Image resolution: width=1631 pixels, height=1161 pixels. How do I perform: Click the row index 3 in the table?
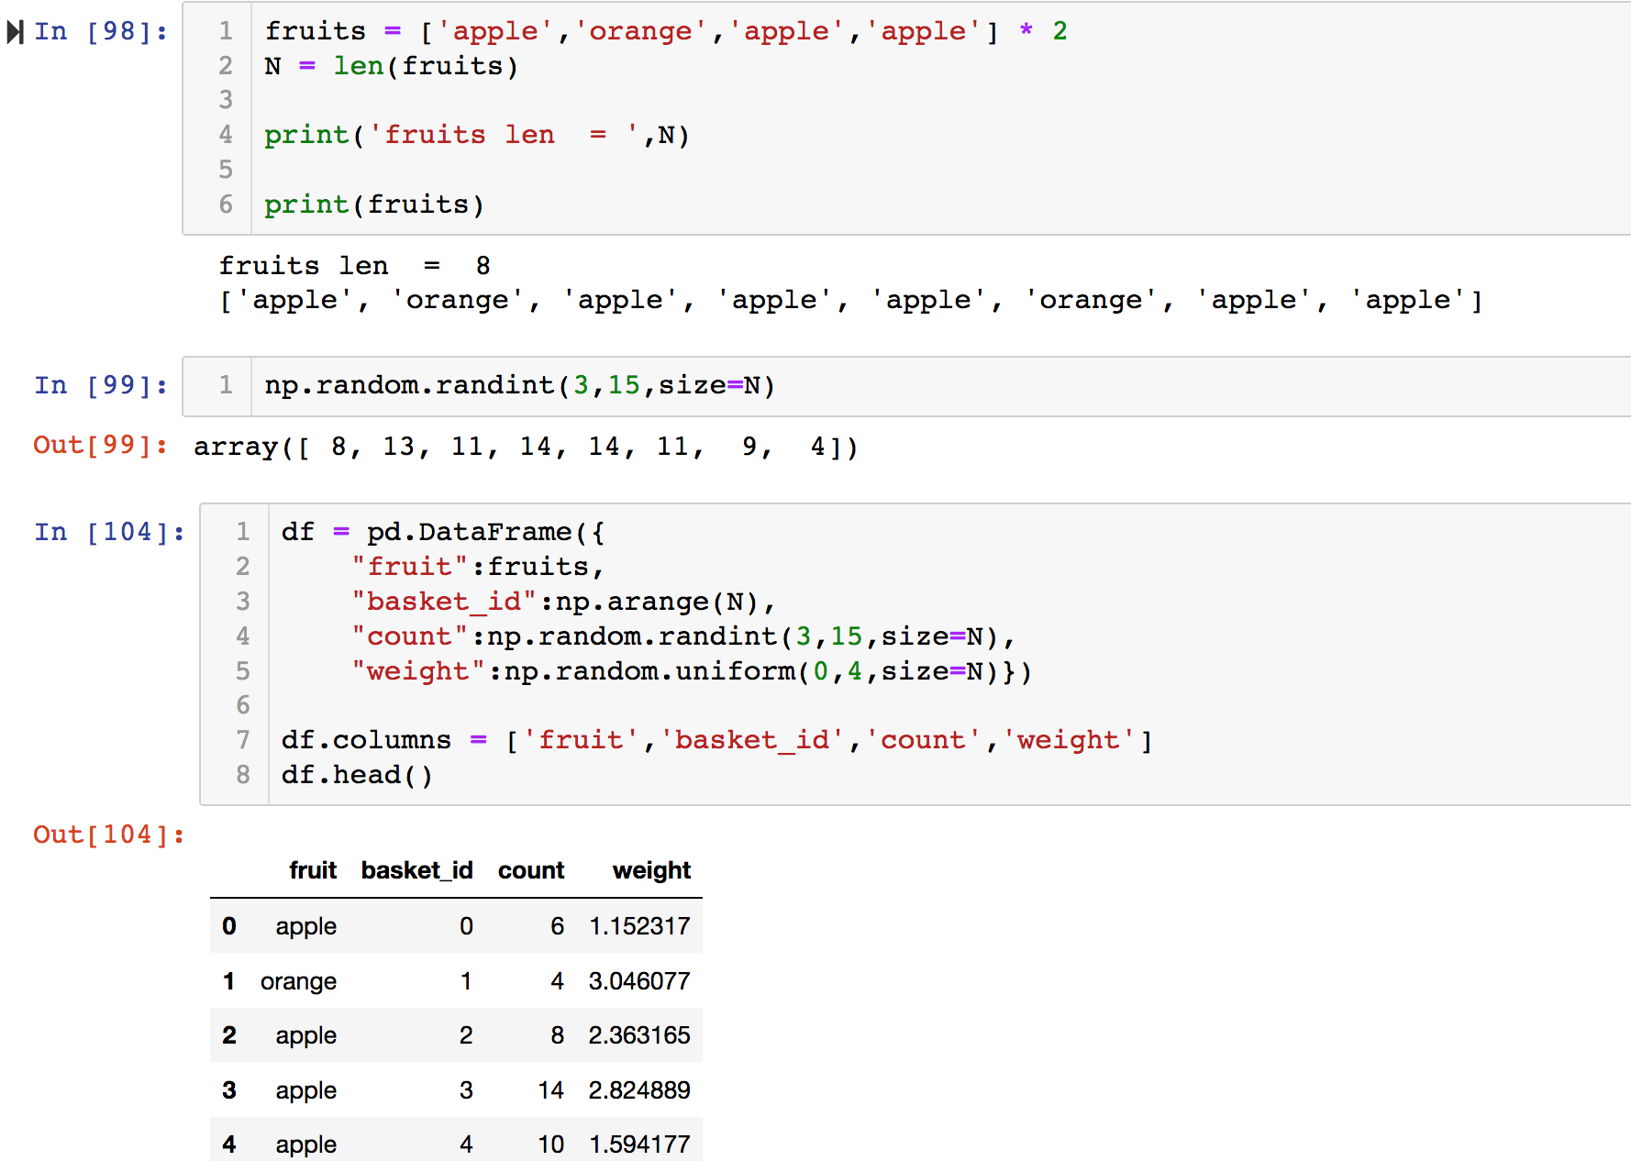point(229,1090)
